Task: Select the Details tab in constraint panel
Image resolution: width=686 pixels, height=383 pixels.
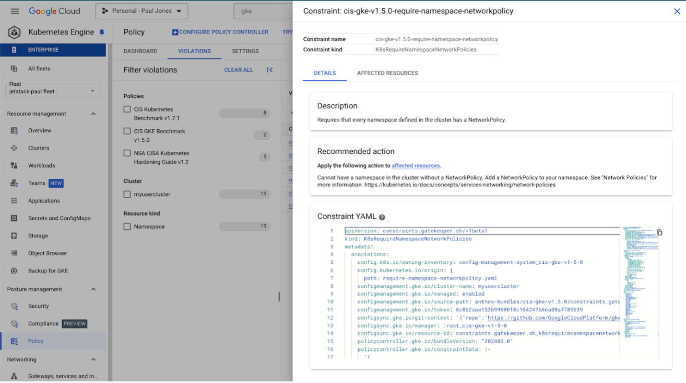Action: [325, 73]
